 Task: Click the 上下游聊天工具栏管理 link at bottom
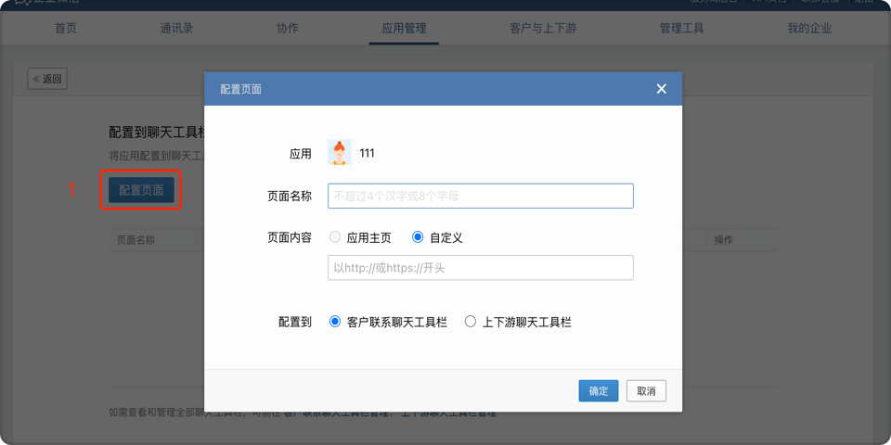click(447, 413)
